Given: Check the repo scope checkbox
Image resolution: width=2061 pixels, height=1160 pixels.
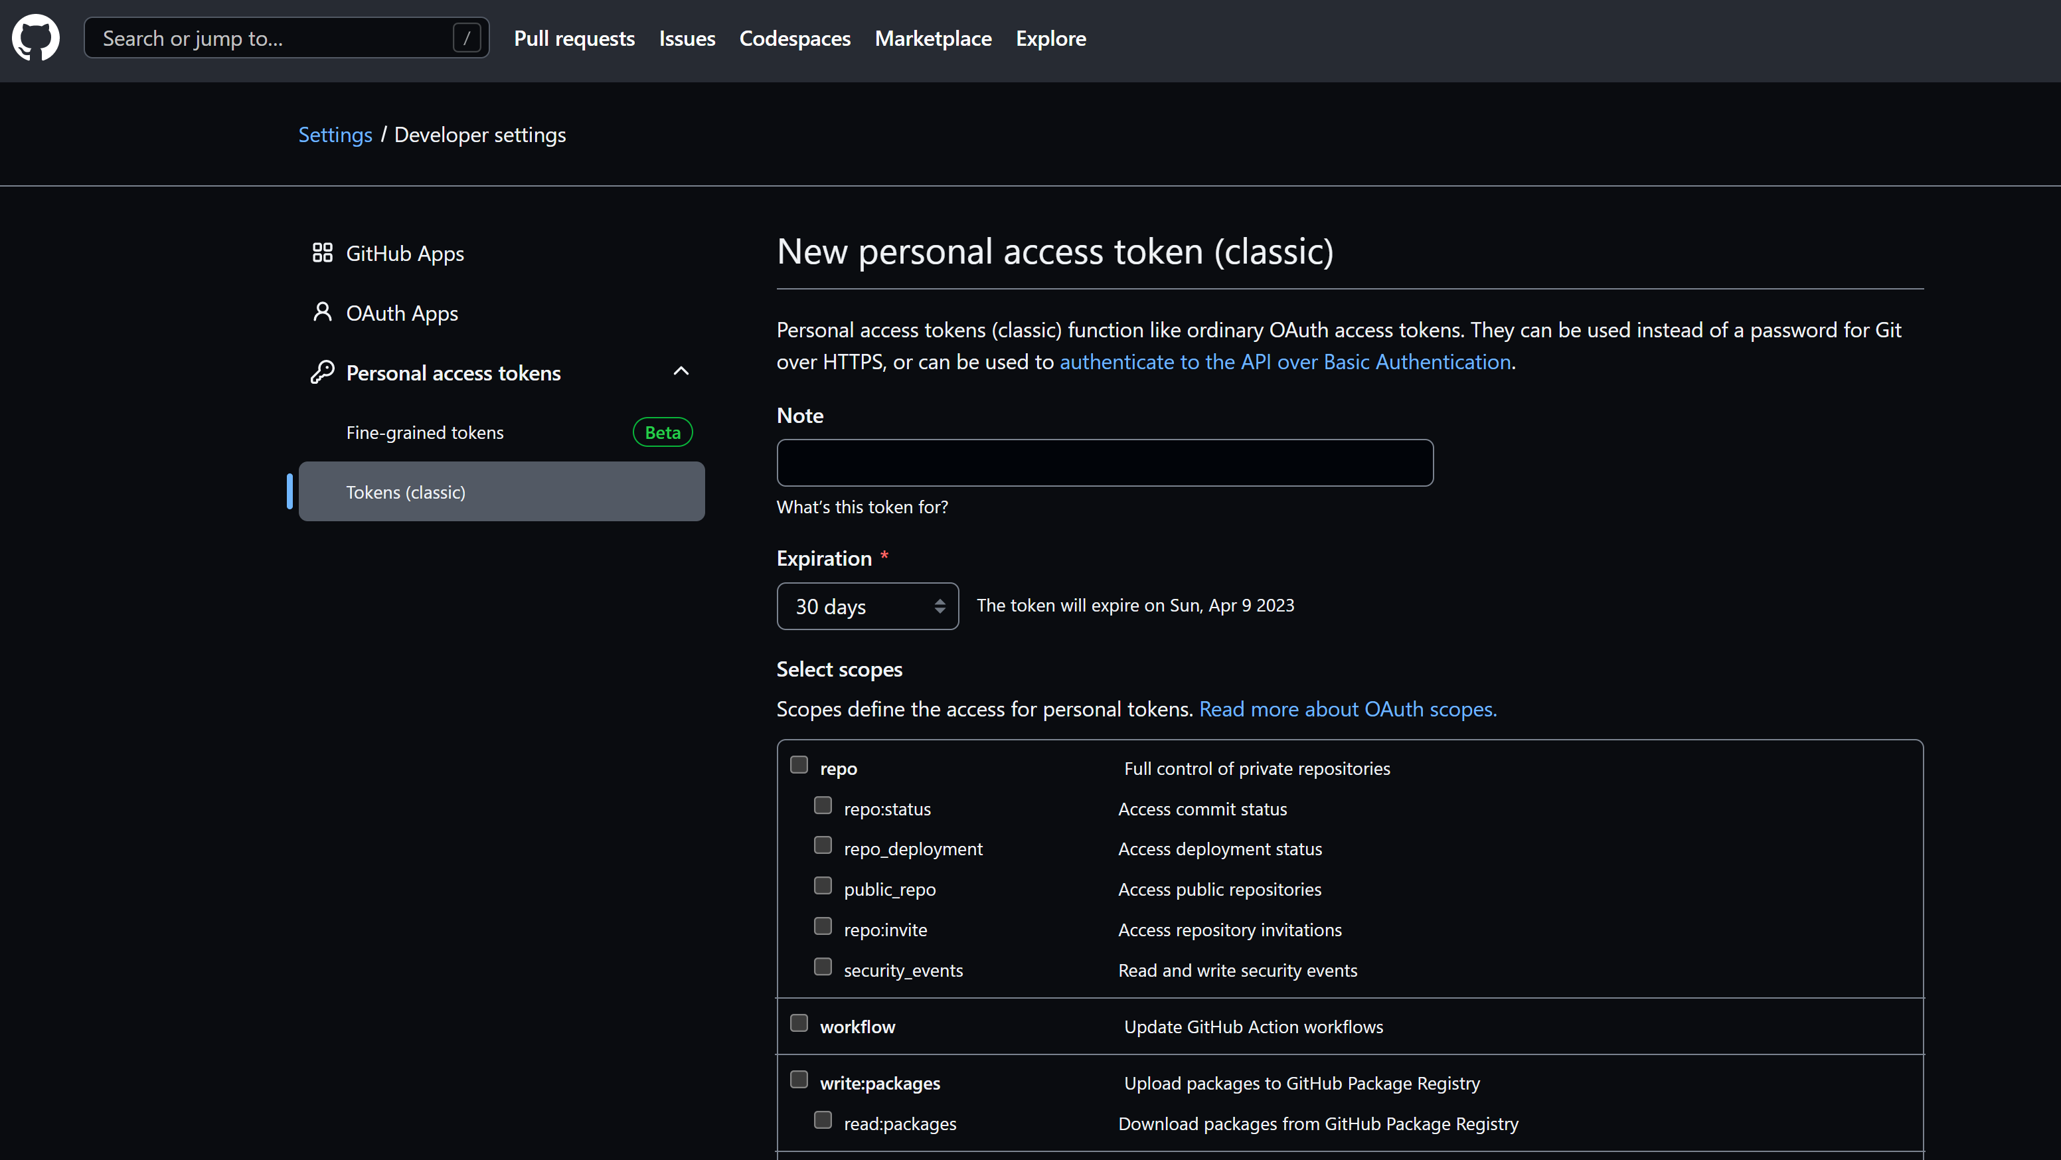Looking at the screenshot, I should click(799, 765).
